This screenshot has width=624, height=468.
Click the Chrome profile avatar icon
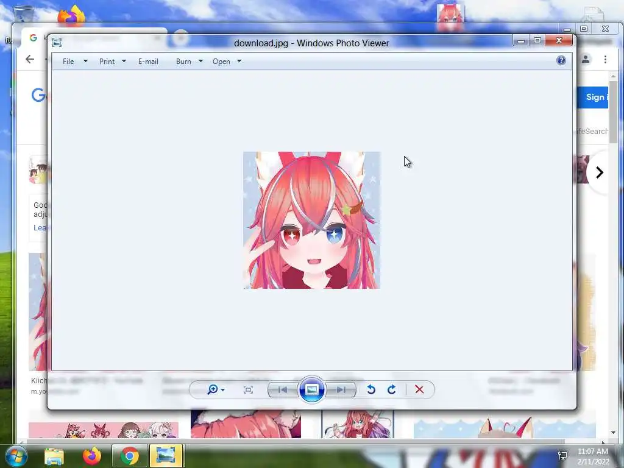pyautogui.click(x=586, y=59)
